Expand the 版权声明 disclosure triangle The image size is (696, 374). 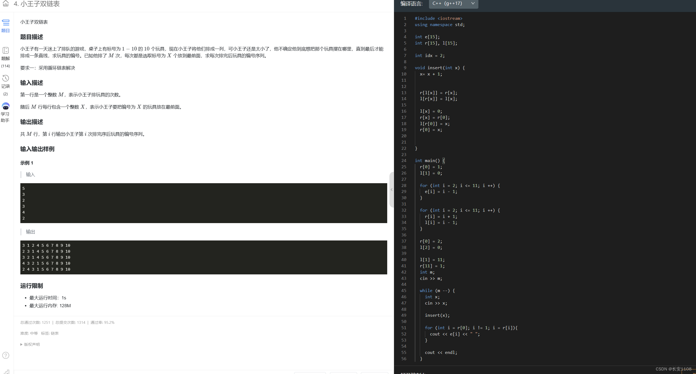[21, 344]
